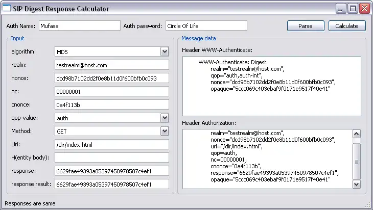Open the algorithm MD5 dropdown
The height and width of the screenshot is (210, 373).
[x=164, y=51]
